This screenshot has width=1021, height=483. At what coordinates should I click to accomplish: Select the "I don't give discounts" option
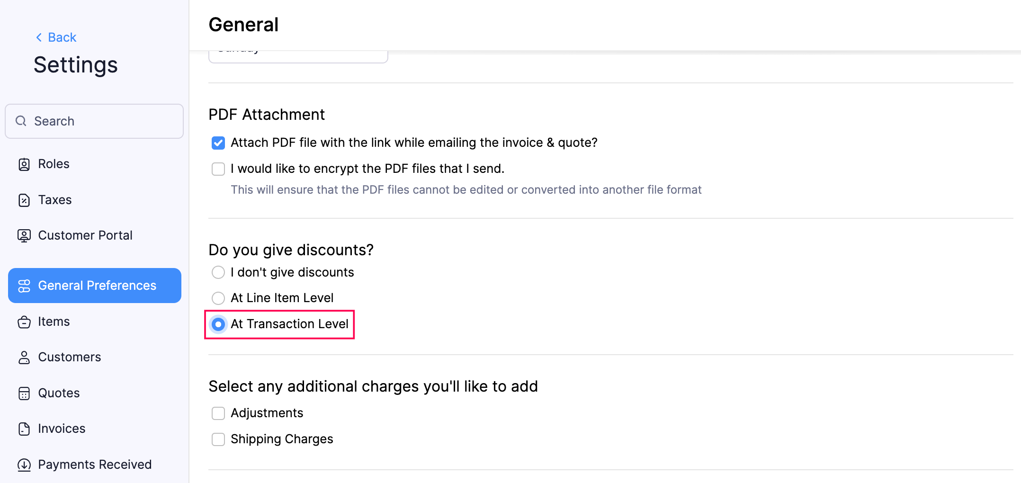[218, 272]
